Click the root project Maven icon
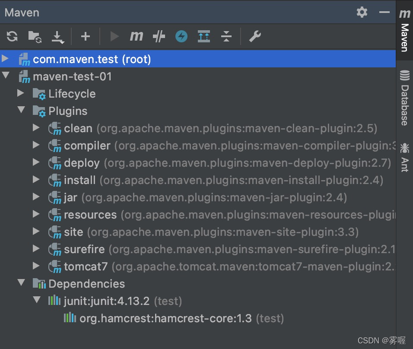Screen dimensions: 413x349 24,59
